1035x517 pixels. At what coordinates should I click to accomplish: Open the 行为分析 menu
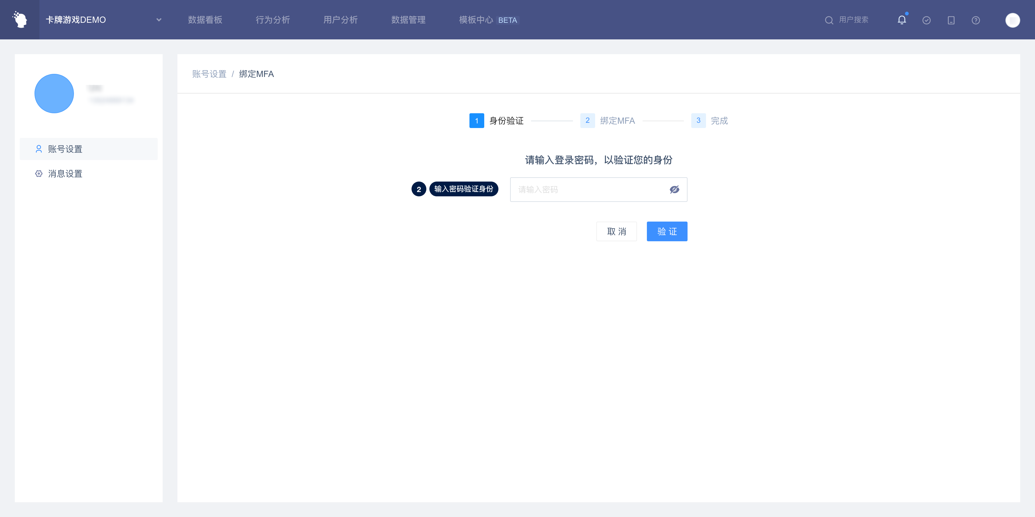272,20
